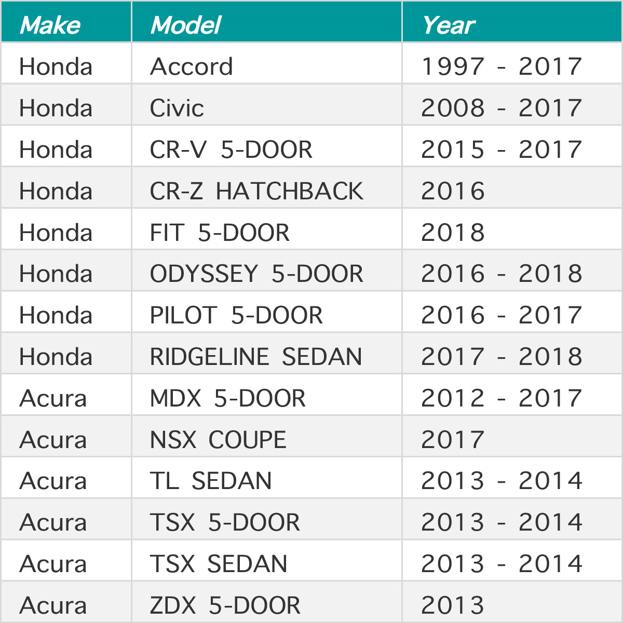623x623 pixels.
Task: Select the MDX 5-DOOR cell
Action: tap(267, 395)
